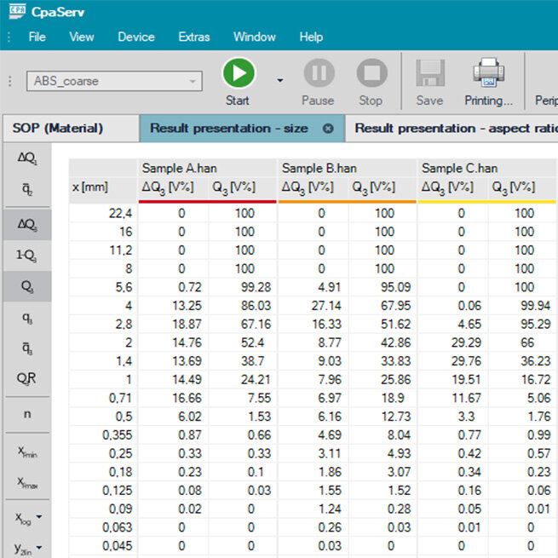
Task: Click the Sample B.han column header
Action: [x=347, y=168]
